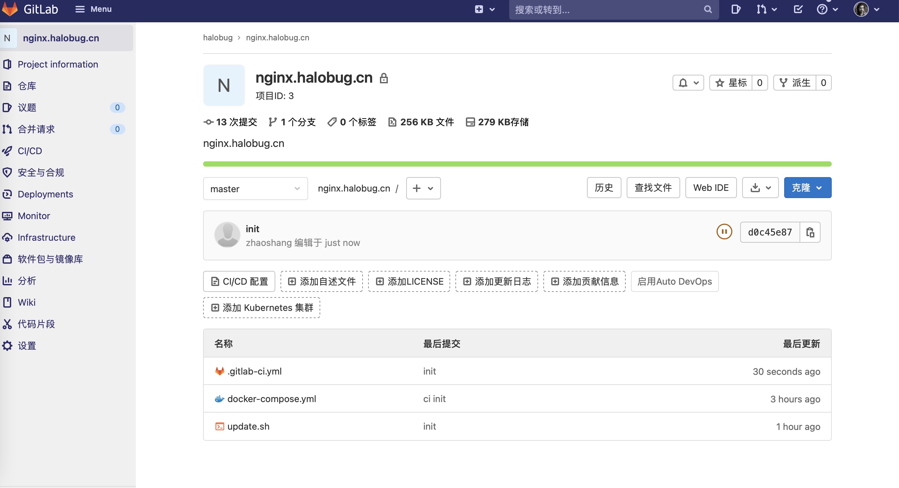Expand the add file plus dropdown
Image resolution: width=899 pixels, height=488 pixels.
coord(423,188)
